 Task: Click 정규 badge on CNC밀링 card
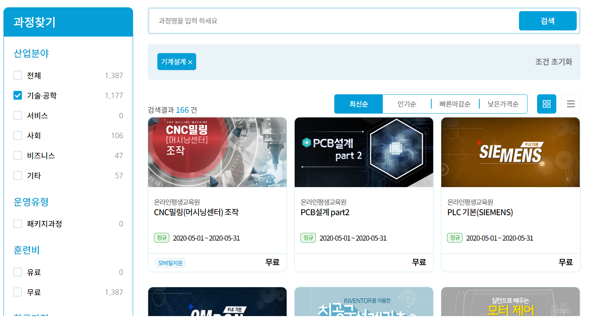162,238
